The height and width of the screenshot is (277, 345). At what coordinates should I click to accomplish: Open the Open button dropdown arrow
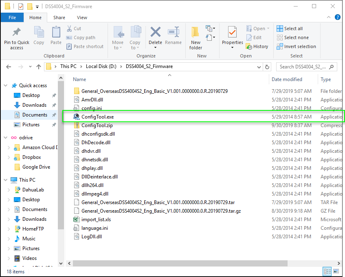[x=268, y=29]
